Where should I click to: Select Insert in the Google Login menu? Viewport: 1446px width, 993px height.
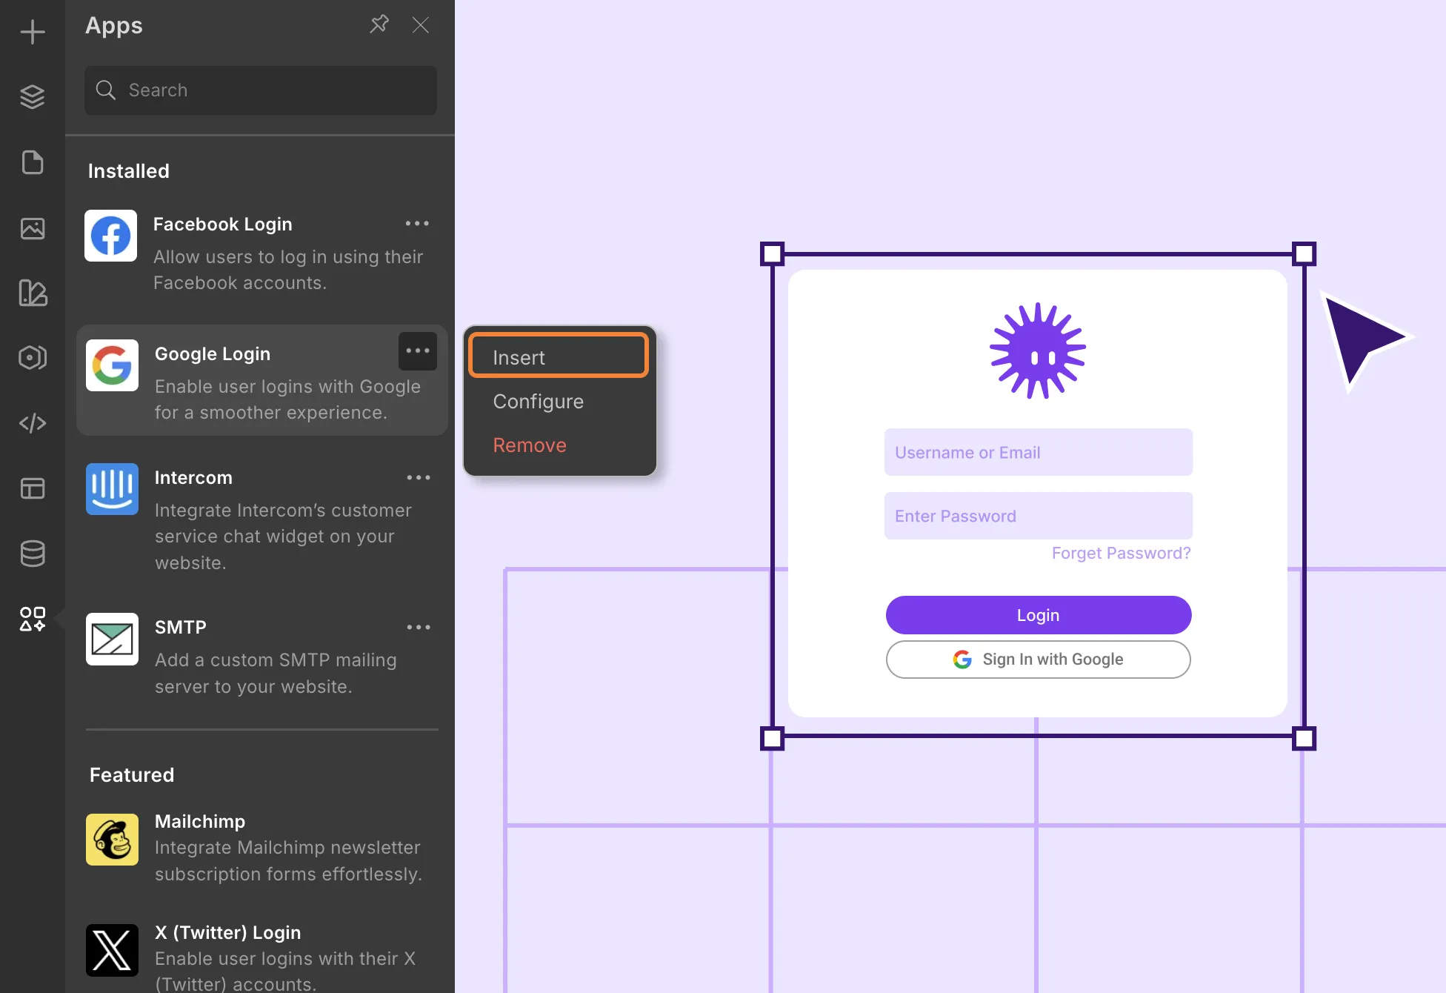click(557, 356)
